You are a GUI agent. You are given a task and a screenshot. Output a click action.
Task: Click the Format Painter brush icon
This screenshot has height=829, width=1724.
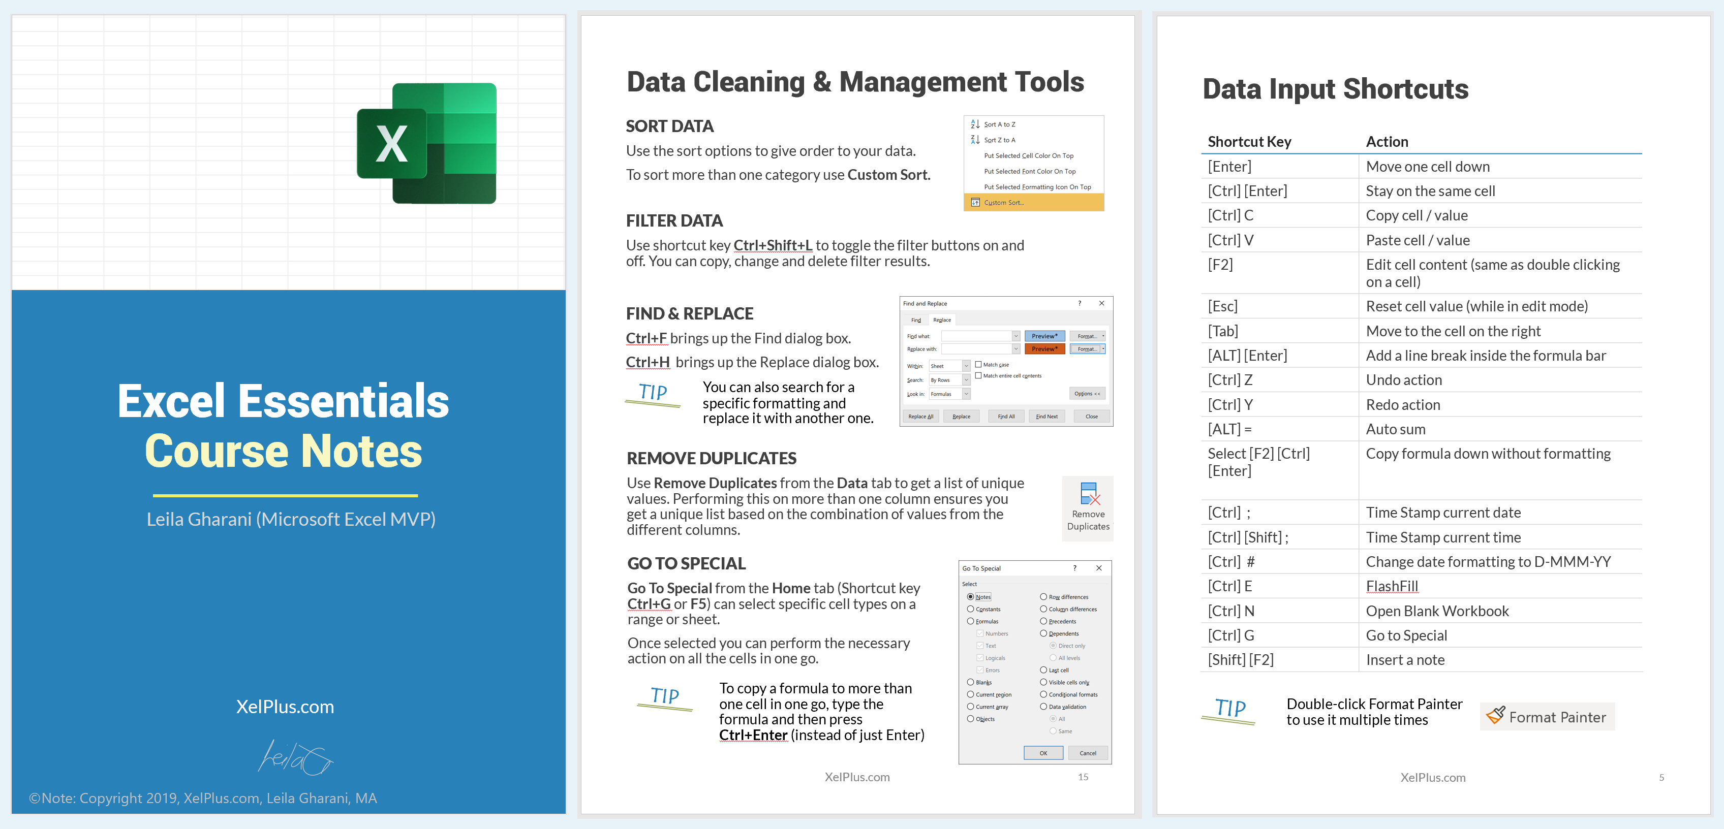click(x=1495, y=715)
